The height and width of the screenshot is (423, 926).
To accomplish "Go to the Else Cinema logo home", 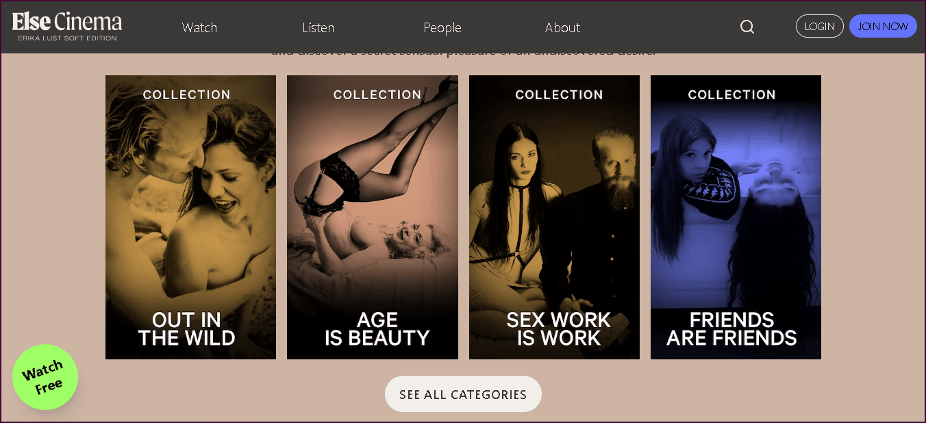I will 66,27.
